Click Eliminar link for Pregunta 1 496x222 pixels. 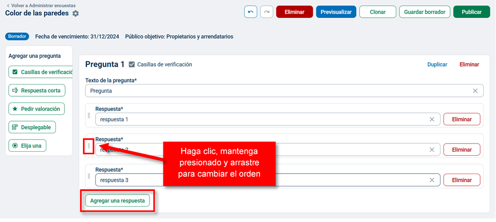tap(469, 65)
